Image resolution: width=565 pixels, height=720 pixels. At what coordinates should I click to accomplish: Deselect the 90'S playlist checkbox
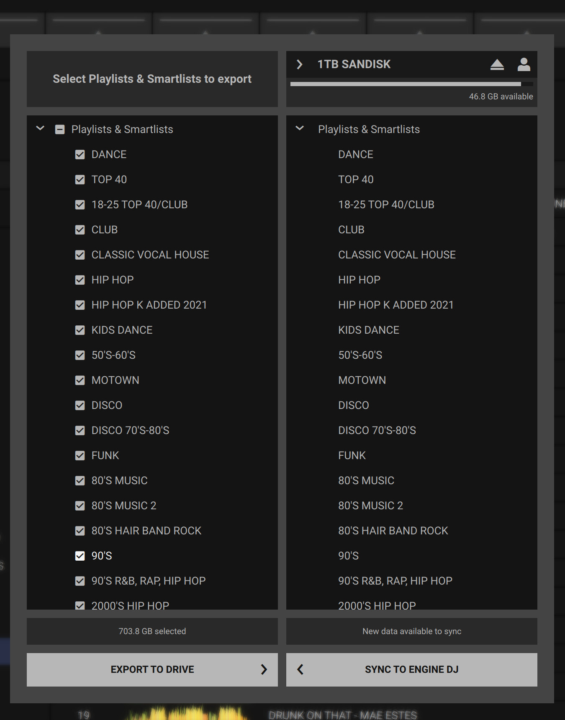(80, 556)
